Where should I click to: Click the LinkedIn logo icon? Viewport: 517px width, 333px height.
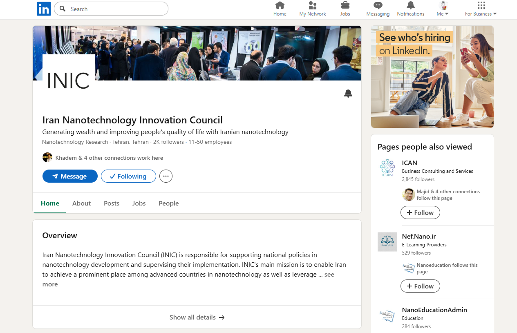click(x=44, y=9)
